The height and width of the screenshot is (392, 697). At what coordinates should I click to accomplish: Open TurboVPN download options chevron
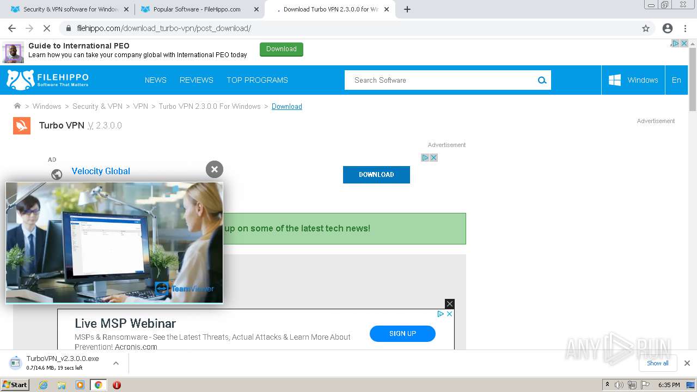pyautogui.click(x=116, y=363)
